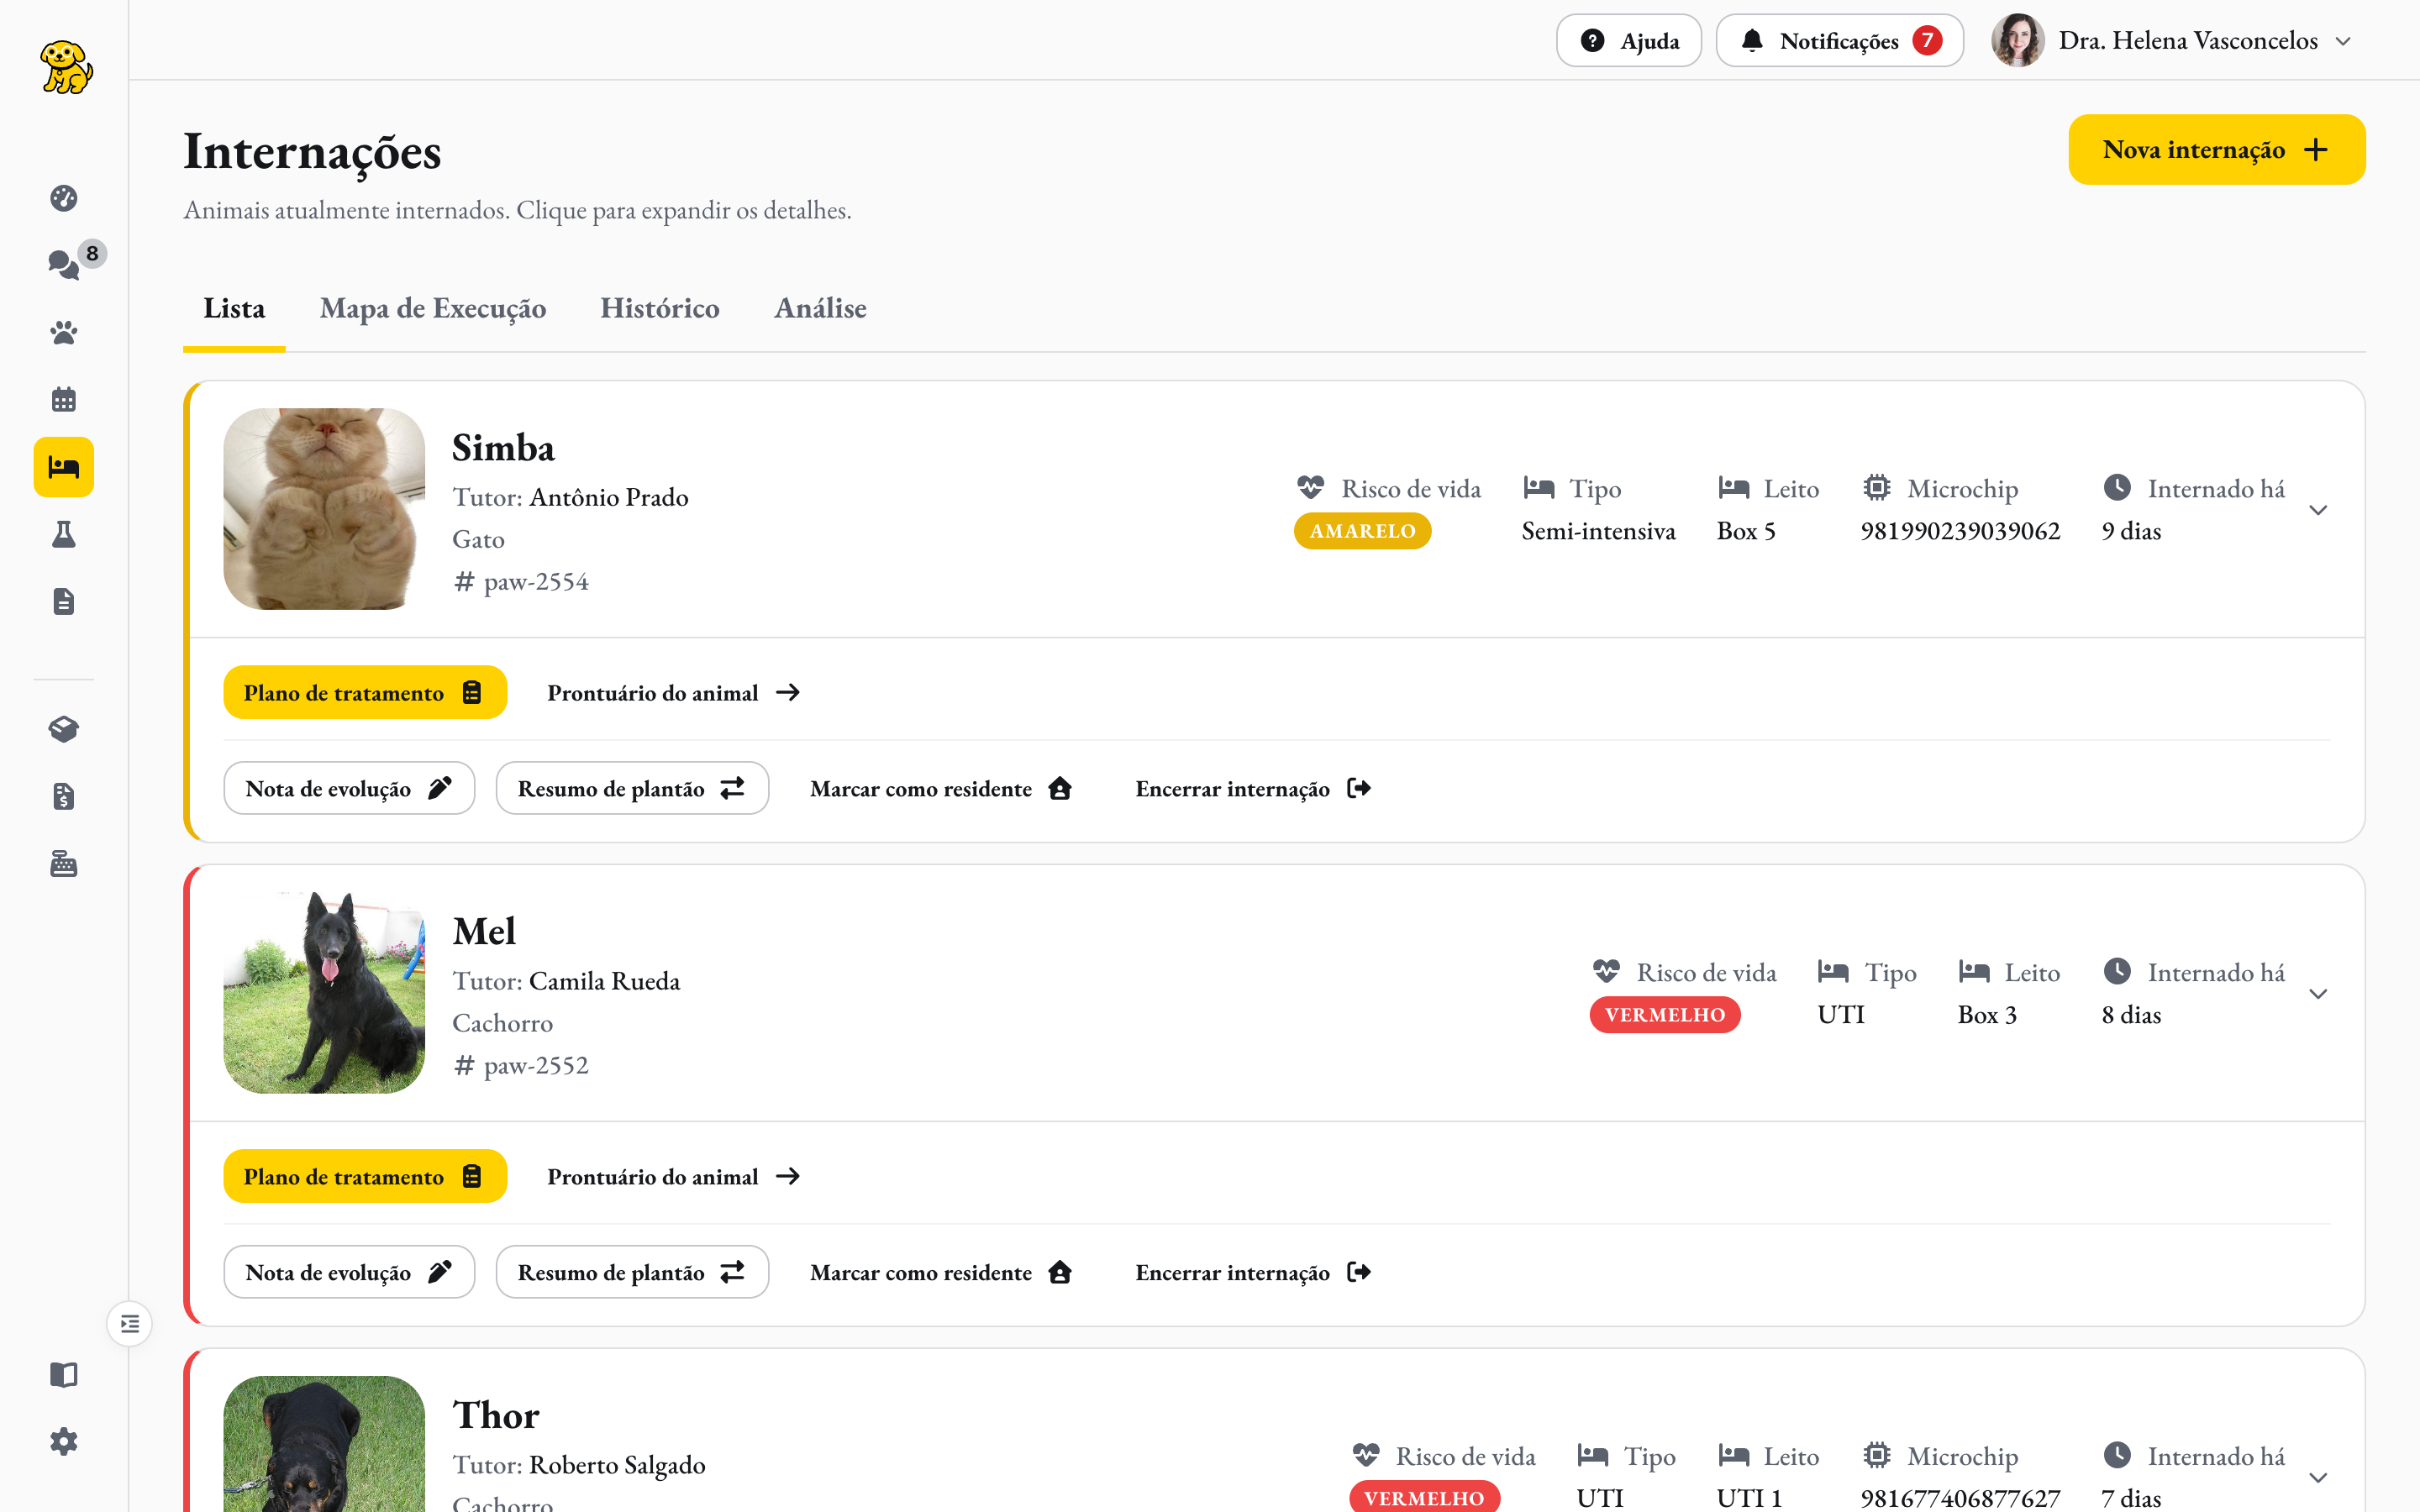Open the cash register icon
Viewport: 2420px width, 1512px height.
coord(64,863)
